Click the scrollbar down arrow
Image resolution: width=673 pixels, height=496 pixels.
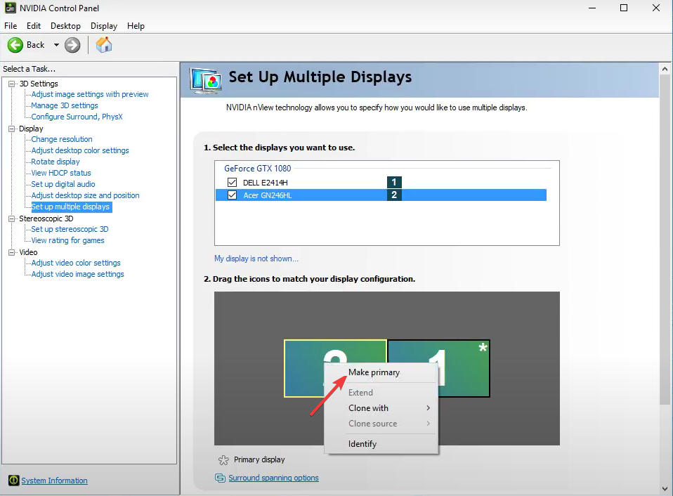[x=665, y=489]
